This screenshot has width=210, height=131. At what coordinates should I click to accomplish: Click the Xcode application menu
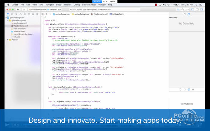[x=15, y=5]
